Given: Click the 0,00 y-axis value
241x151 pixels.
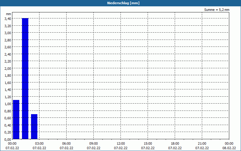Looking at the screenshot, I should (x=8, y=140).
